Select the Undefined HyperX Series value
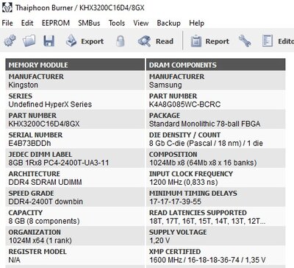The width and height of the screenshot is (294, 268). pyautogui.click(x=50, y=105)
